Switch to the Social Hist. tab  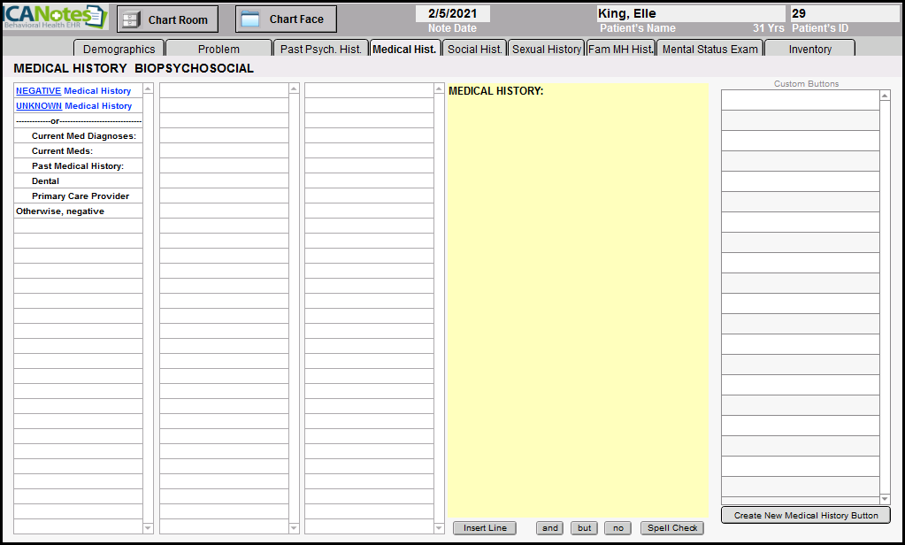474,49
